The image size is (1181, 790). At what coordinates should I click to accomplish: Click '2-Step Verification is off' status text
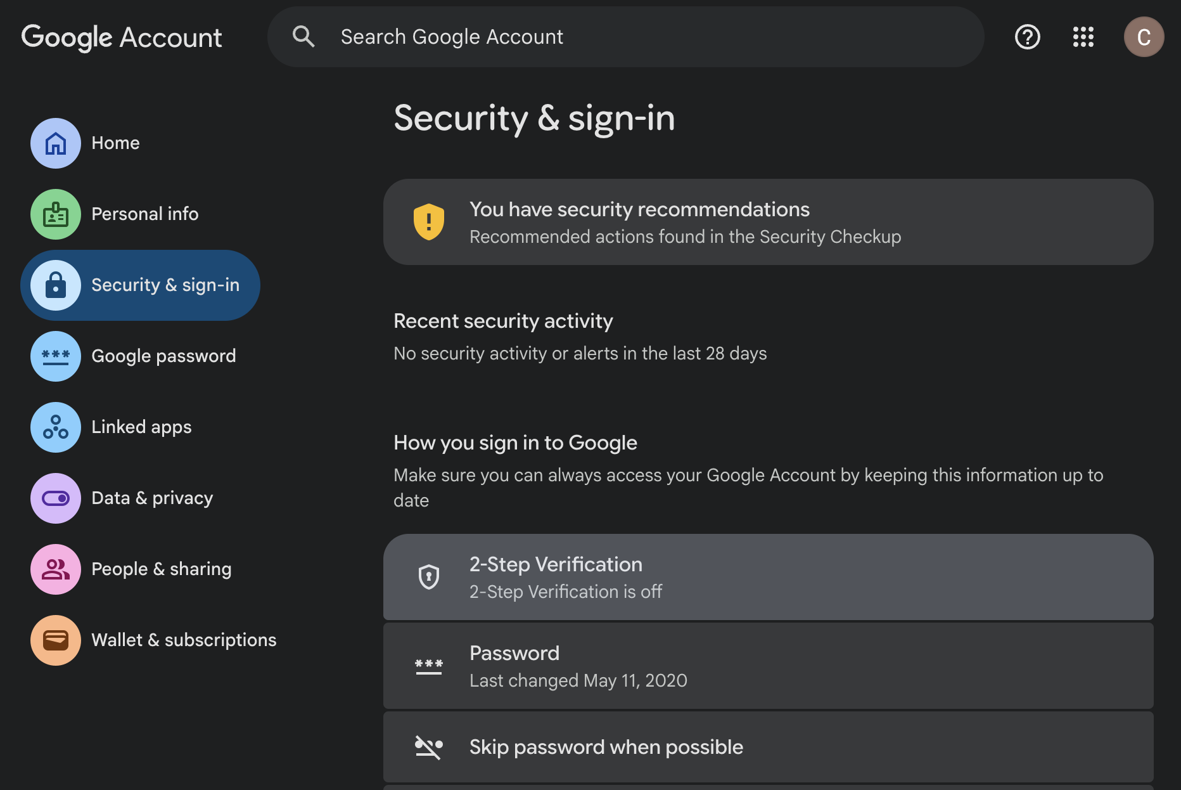[x=565, y=592]
